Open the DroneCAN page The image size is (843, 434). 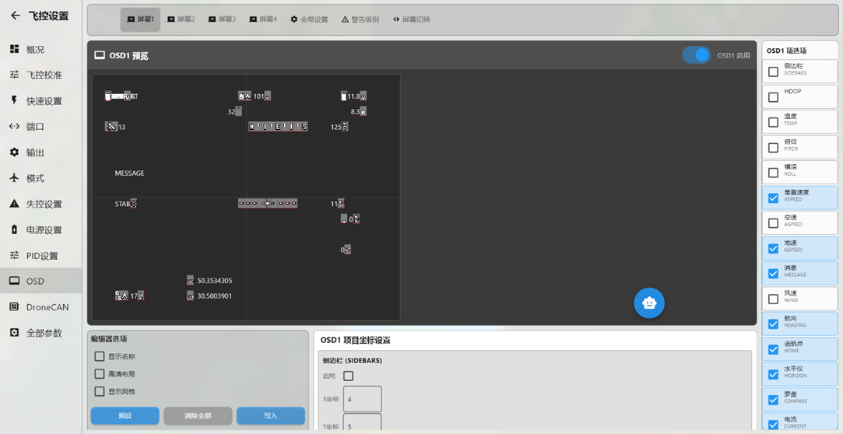pyautogui.click(x=47, y=307)
